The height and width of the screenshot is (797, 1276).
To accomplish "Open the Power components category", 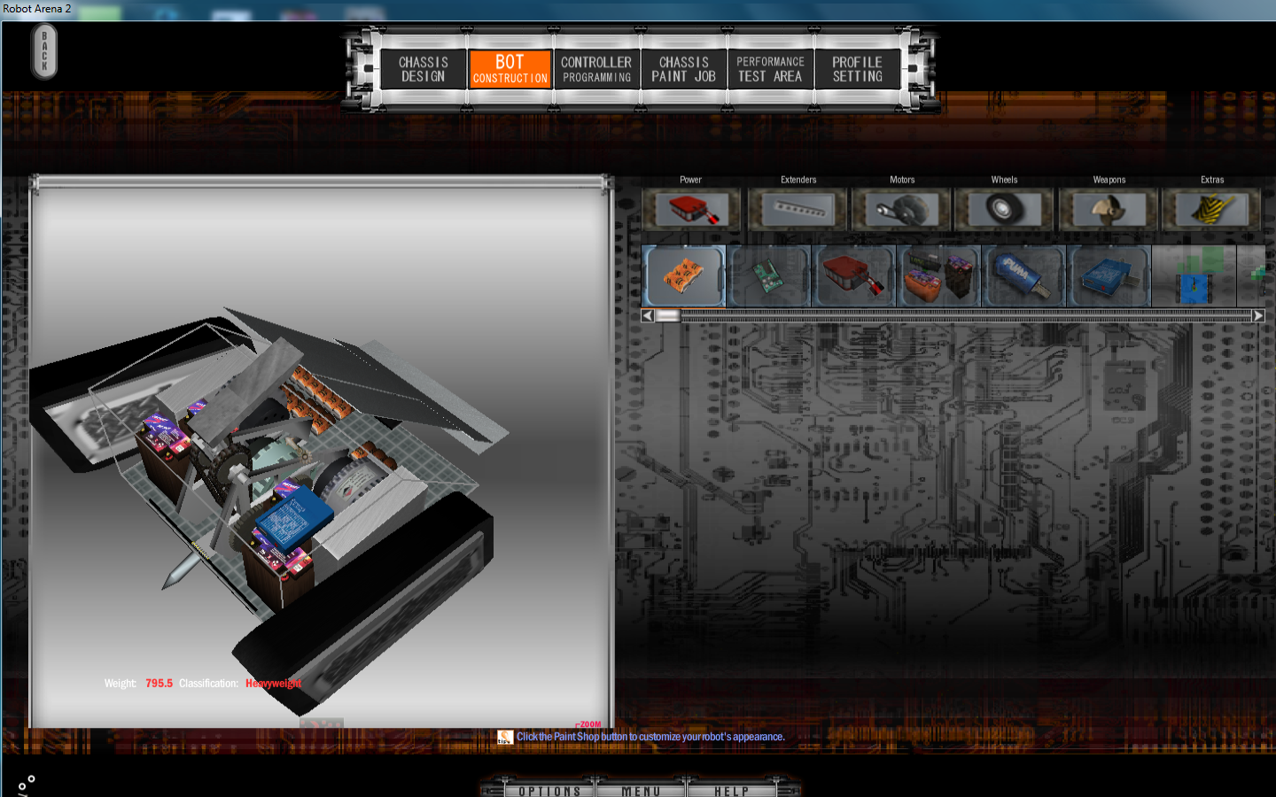I will [x=690, y=210].
